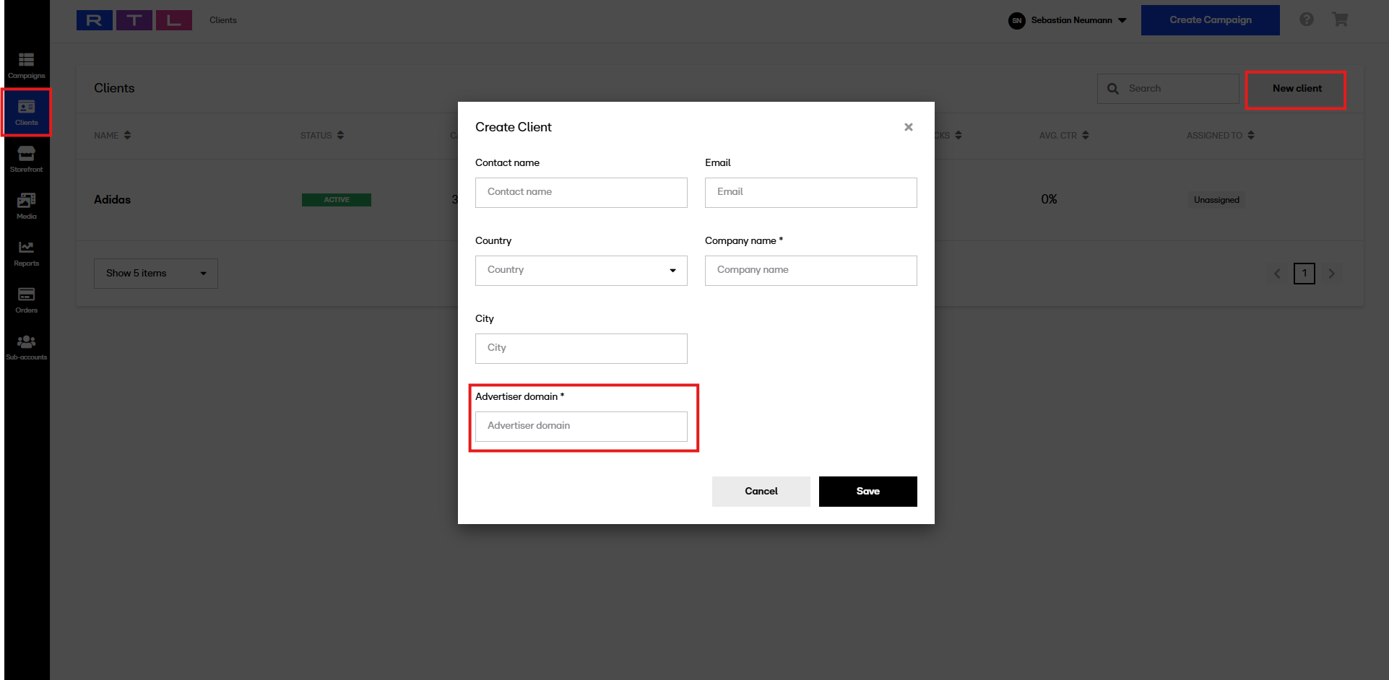Click the Create Campaign button
The image size is (1389, 680).
pyautogui.click(x=1210, y=20)
